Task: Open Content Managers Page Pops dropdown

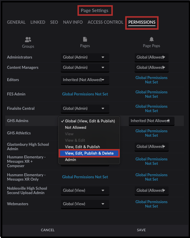Action: (x=151, y=68)
